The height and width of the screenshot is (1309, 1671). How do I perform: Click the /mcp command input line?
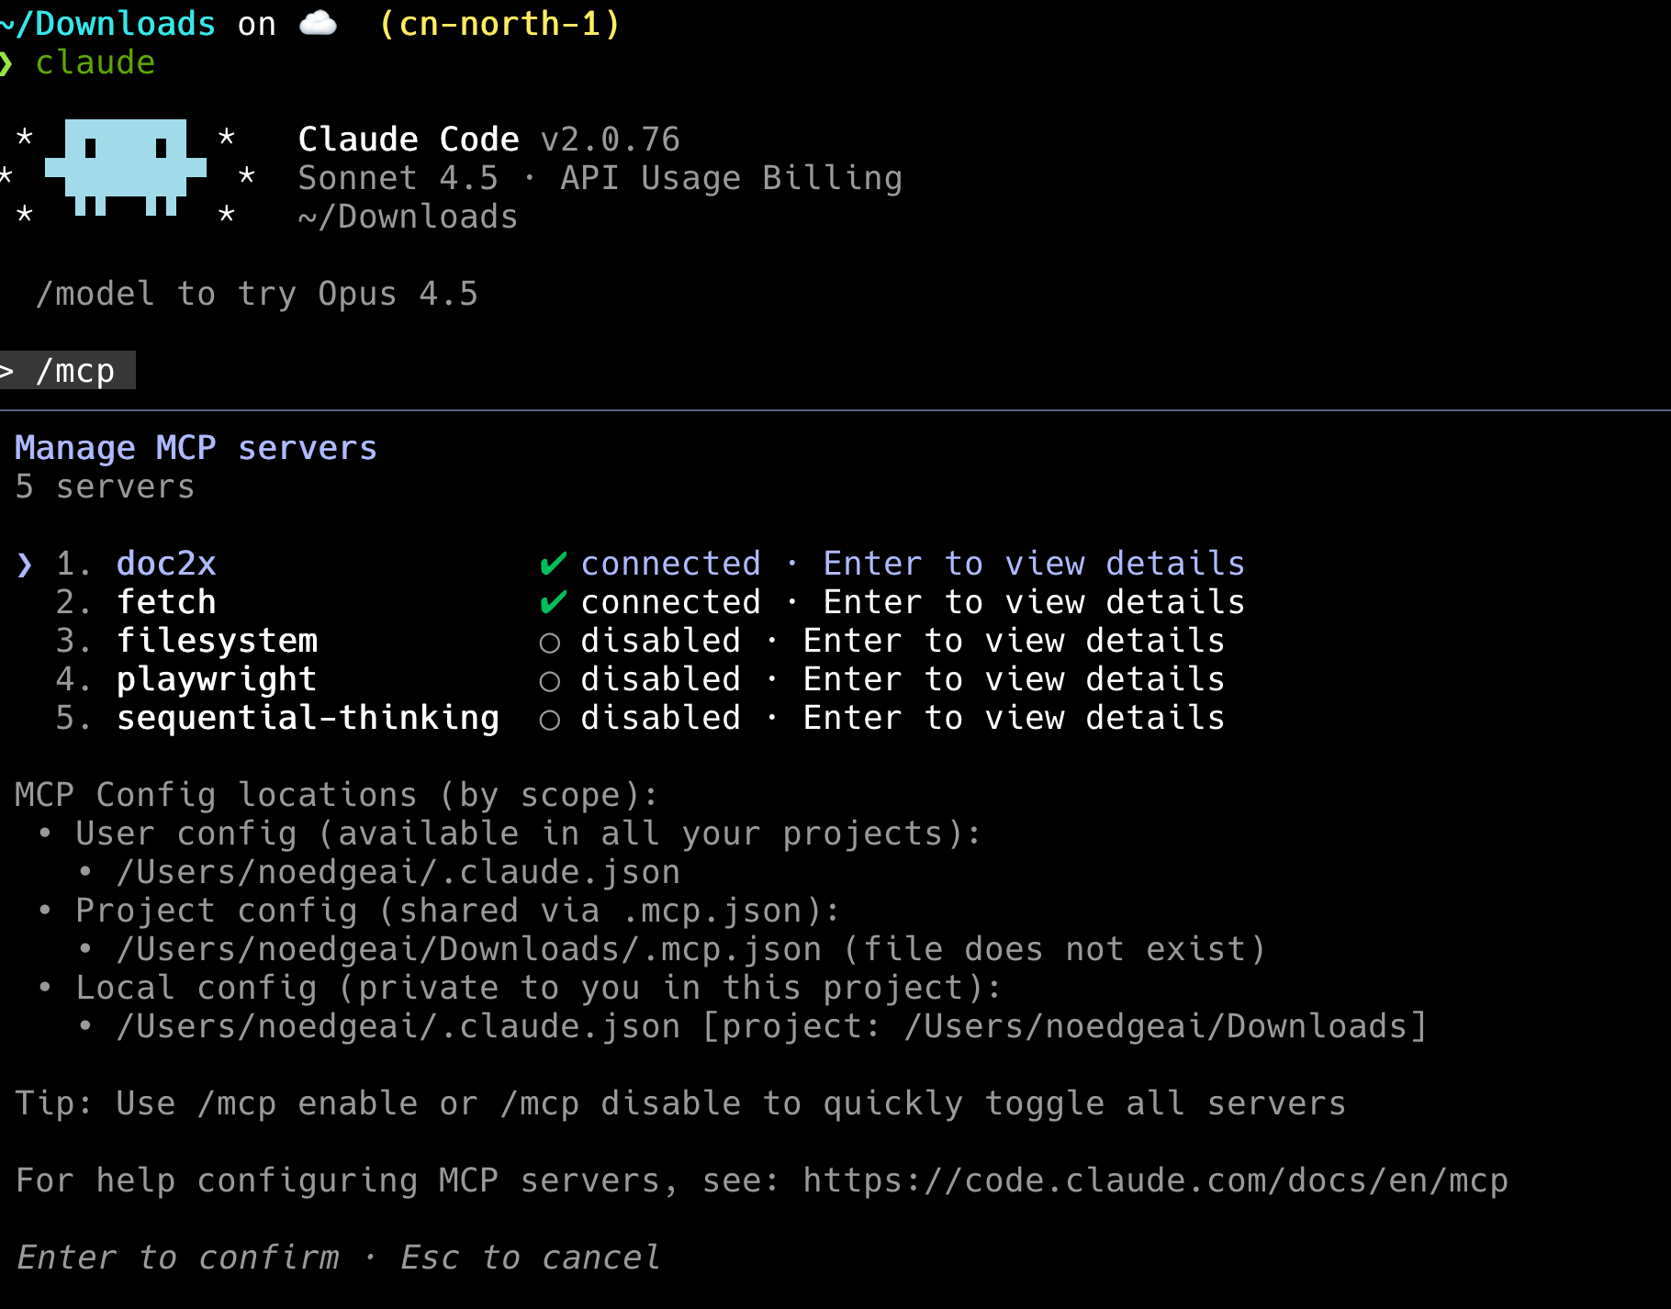68,371
